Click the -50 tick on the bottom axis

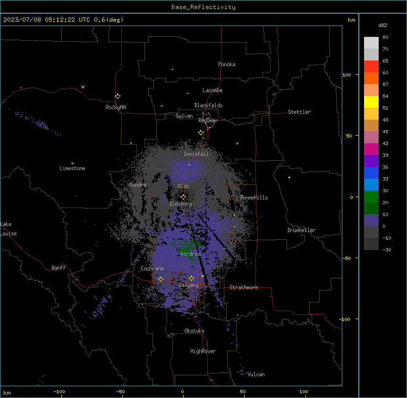coord(120,391)
